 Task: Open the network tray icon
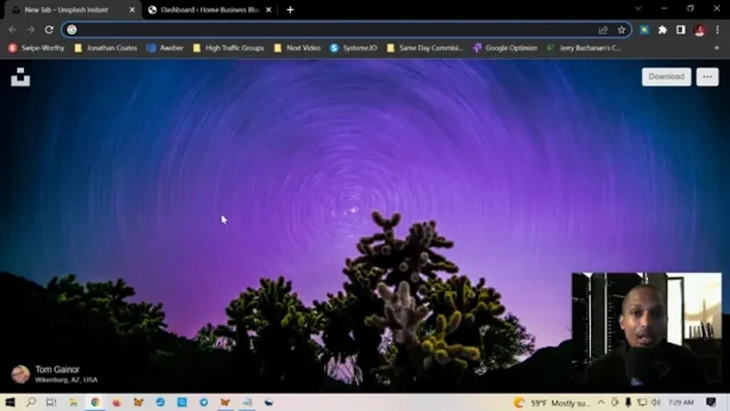(642, 403)
